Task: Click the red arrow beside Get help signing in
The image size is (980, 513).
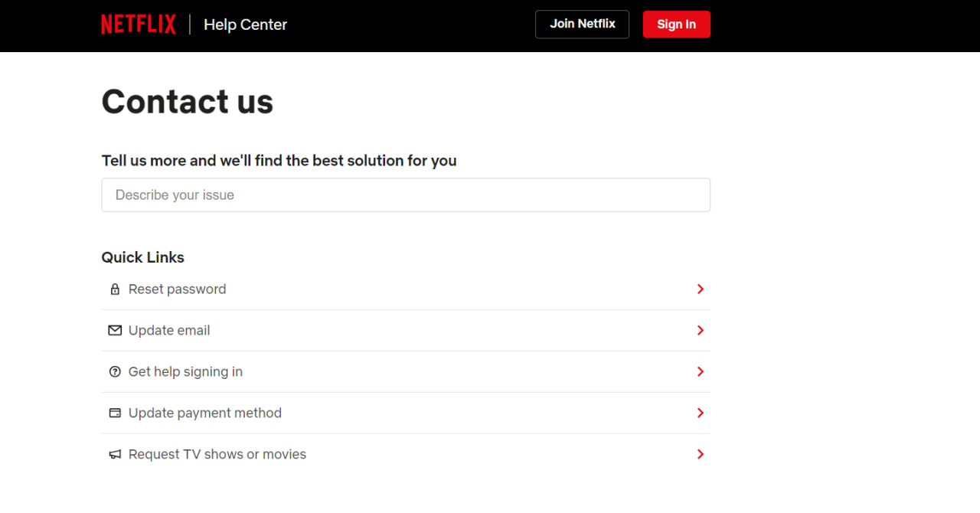Action: [699, 371]
